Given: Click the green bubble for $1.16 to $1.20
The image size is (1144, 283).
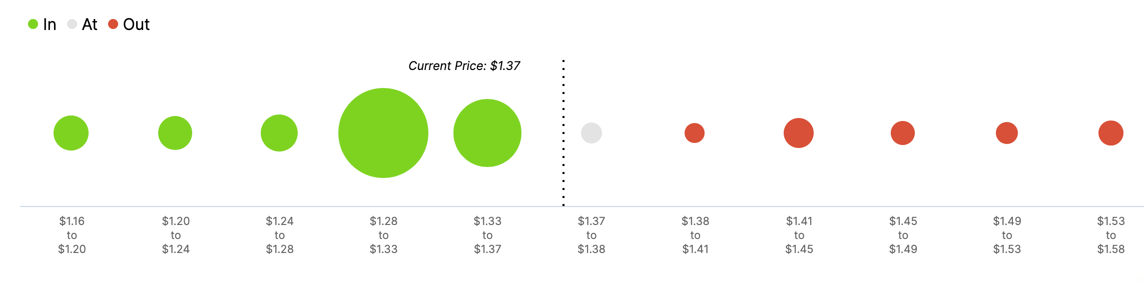Looking at the screenshot, I should pyautogui.click(x=71, y=133).
